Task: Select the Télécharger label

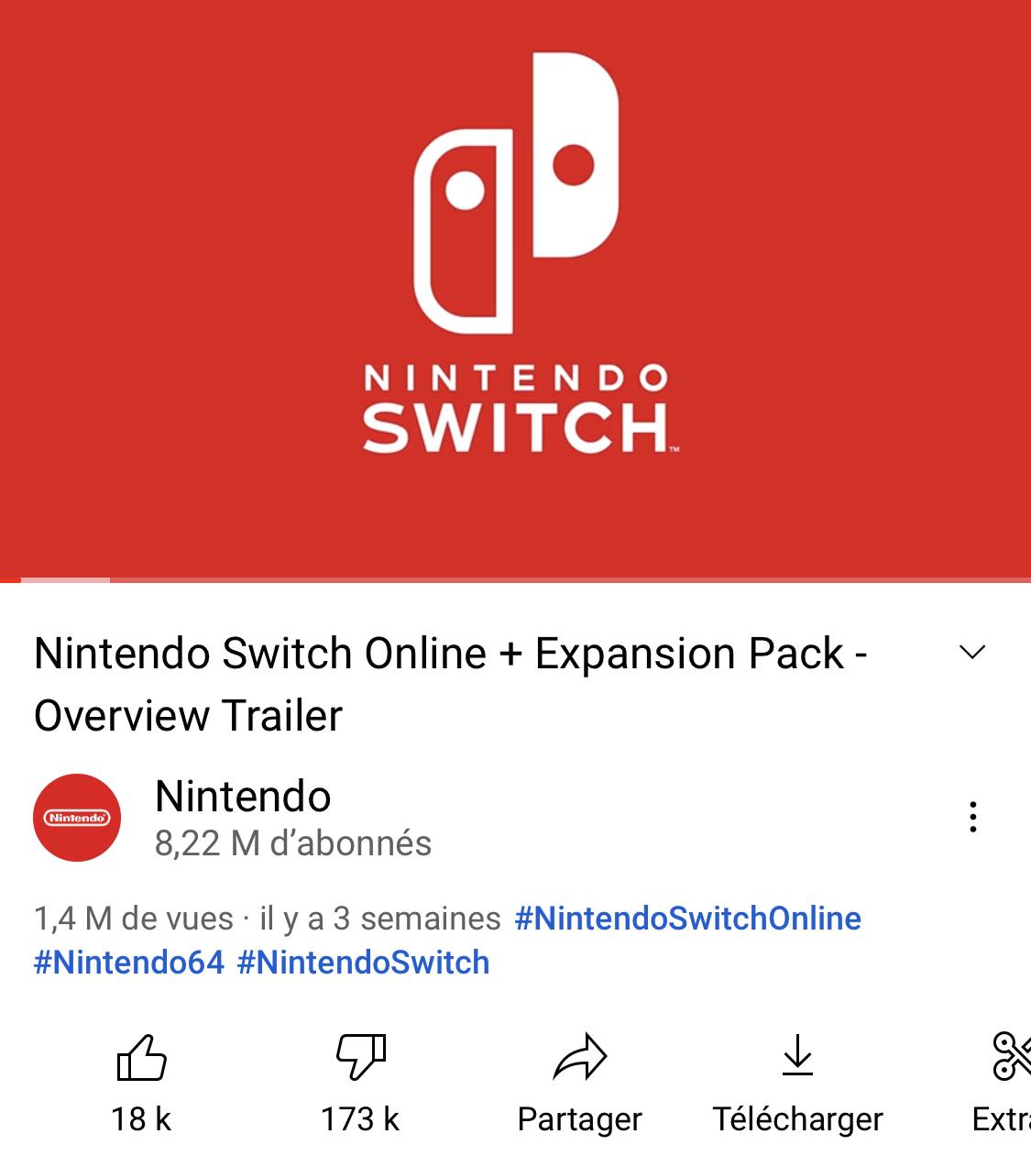Action: (798, 1119)
